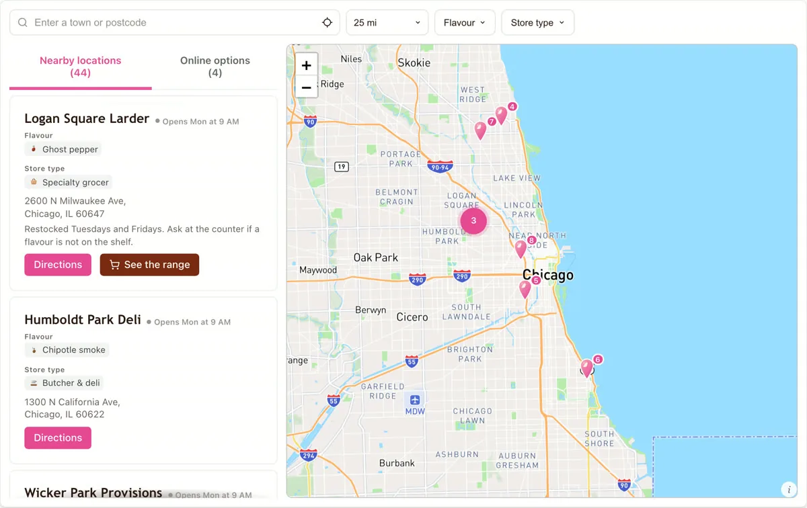This screenshot has width=807, height=508.
Task: Open Logan Square Larder listing title
Action: [x=87, y=118]
